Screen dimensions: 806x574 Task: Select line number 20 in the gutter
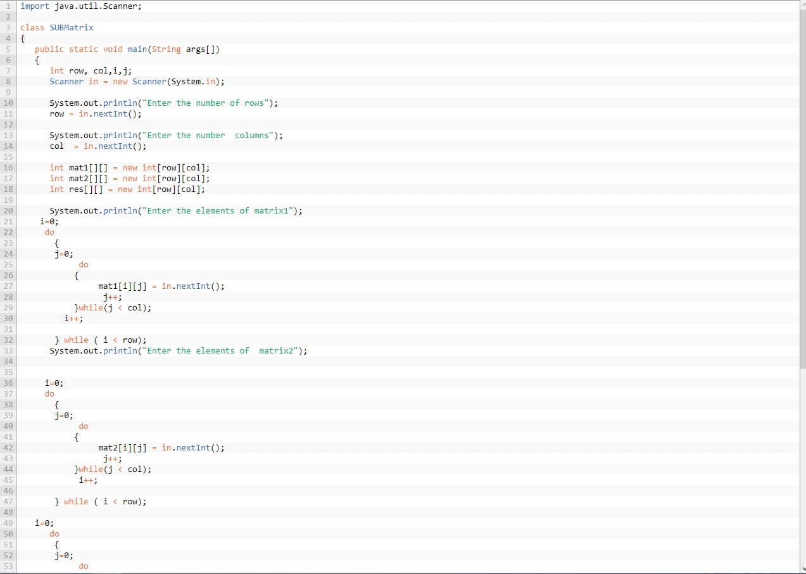(x=8, y=210)
